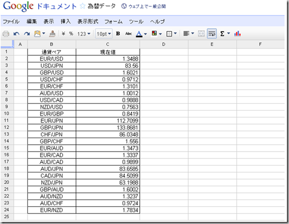Click the Google logo
Screen dimensions: 289x224
click(x=18, y=6)
